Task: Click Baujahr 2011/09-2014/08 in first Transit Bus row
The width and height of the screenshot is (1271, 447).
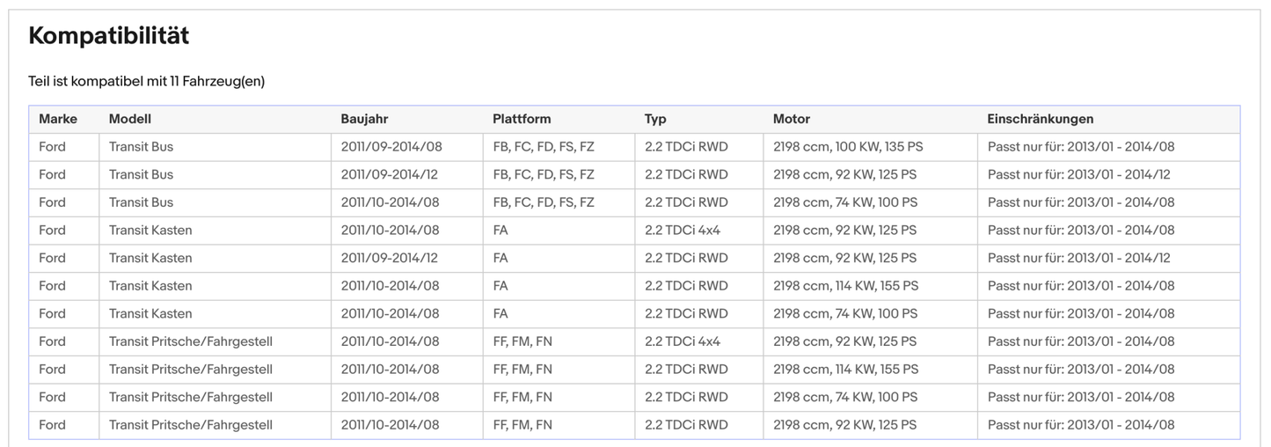Action: 390,147
